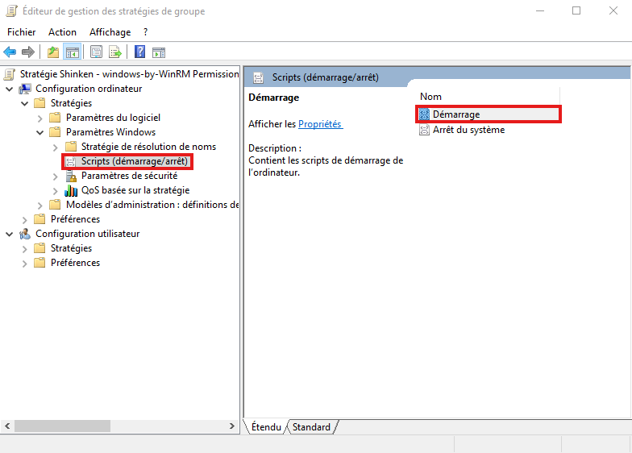Open the Affichage menu
The width and height of the screenshot is (632, 453).
[110, 32]
